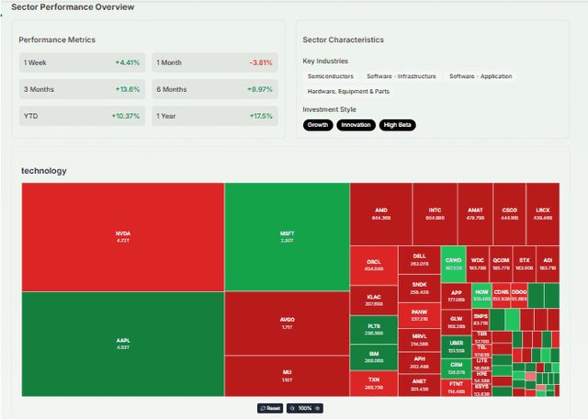Select the MRVL tile
The height and width of the screenshot is (419, 588).
pyautogui.click(x=419, y=340)
